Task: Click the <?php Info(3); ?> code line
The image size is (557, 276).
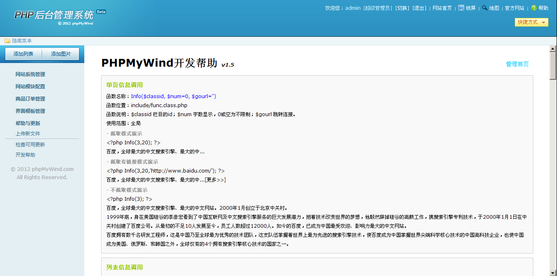Action: coord(129,199)
